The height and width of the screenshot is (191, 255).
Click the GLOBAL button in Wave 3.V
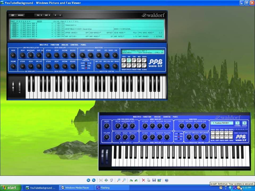pyautogui.click(x=144, y=66)
